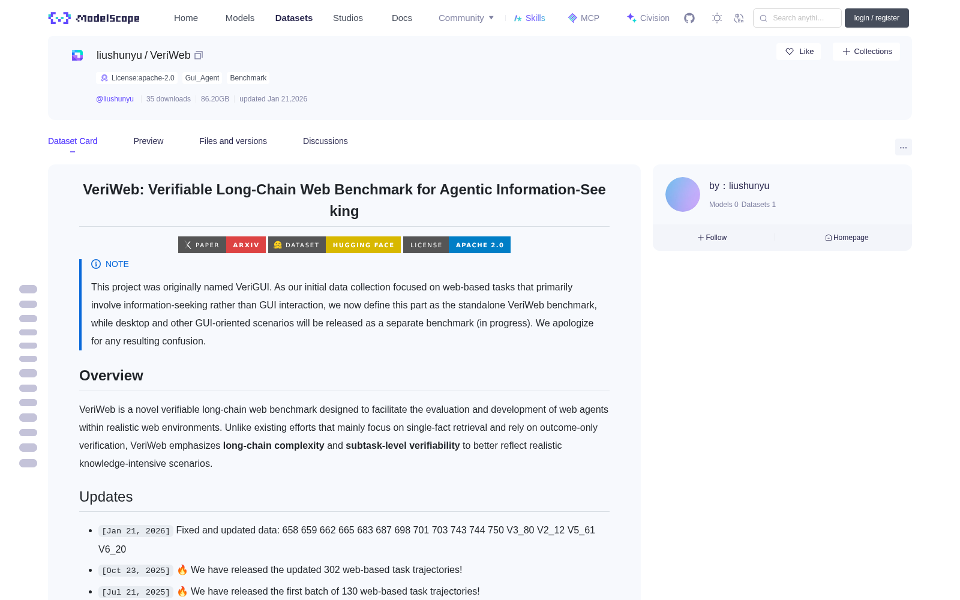Copy dataset name with the copy icon
This screenshot has height=600, width=960.
pyautogui.click(x=199, y=55)
